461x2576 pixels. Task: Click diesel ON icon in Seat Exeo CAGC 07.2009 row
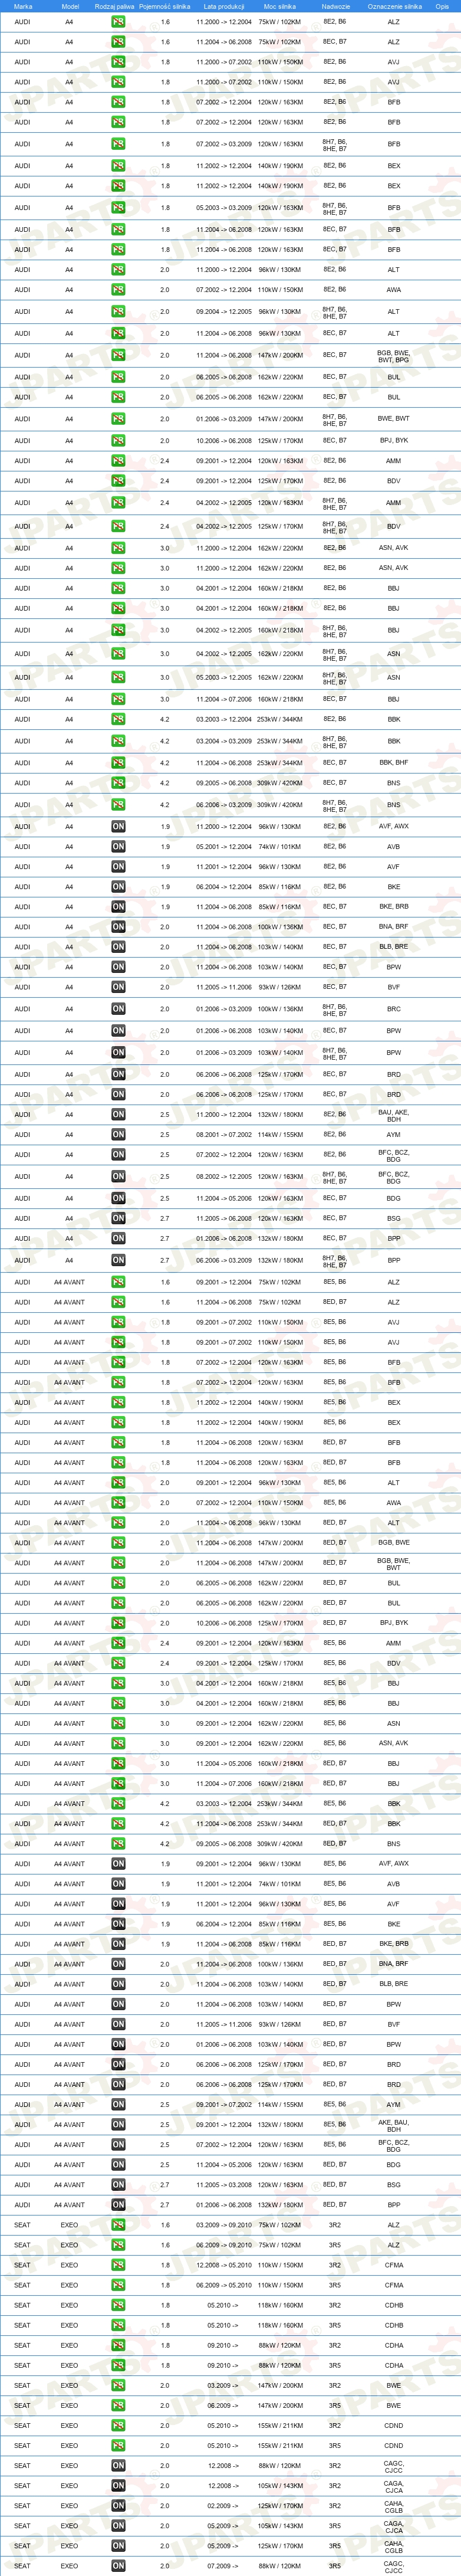click(118, 2566)
